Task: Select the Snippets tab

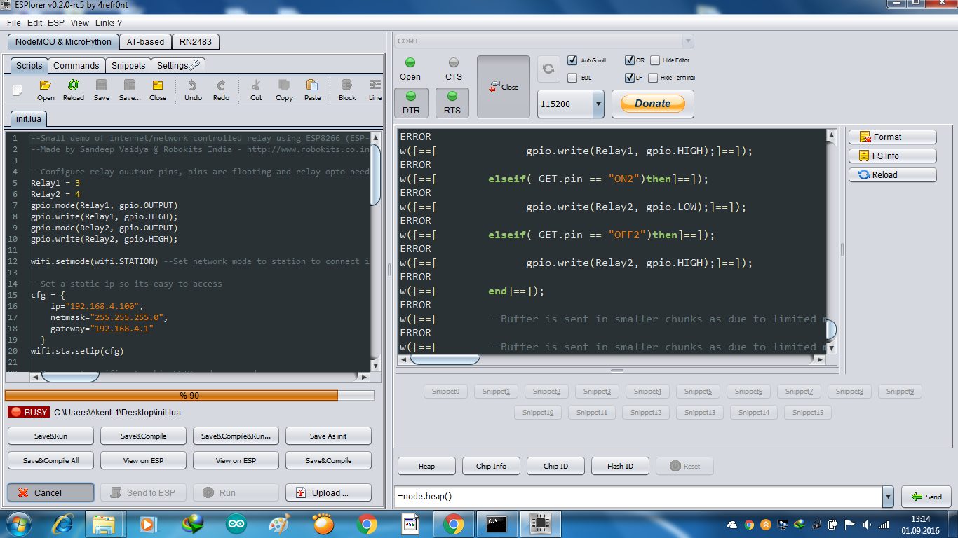Action: coord(128,66)
